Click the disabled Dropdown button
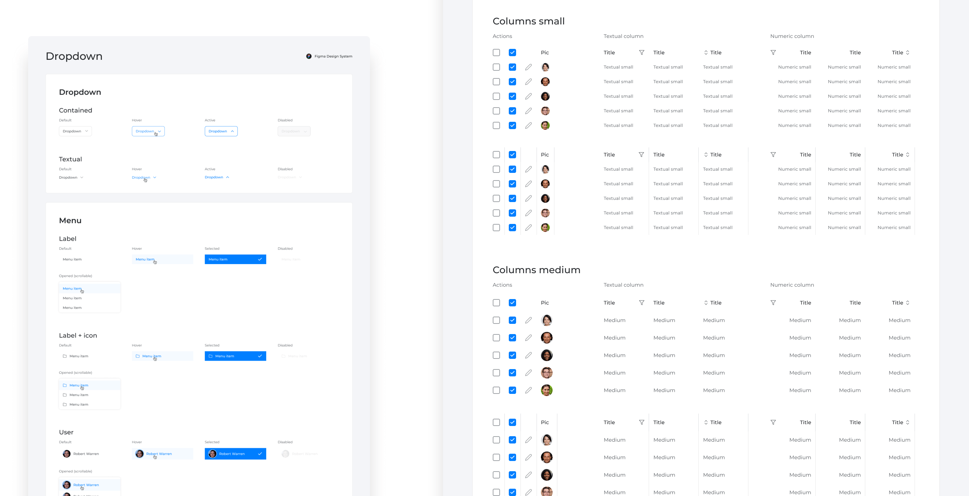 coord(294,131)
